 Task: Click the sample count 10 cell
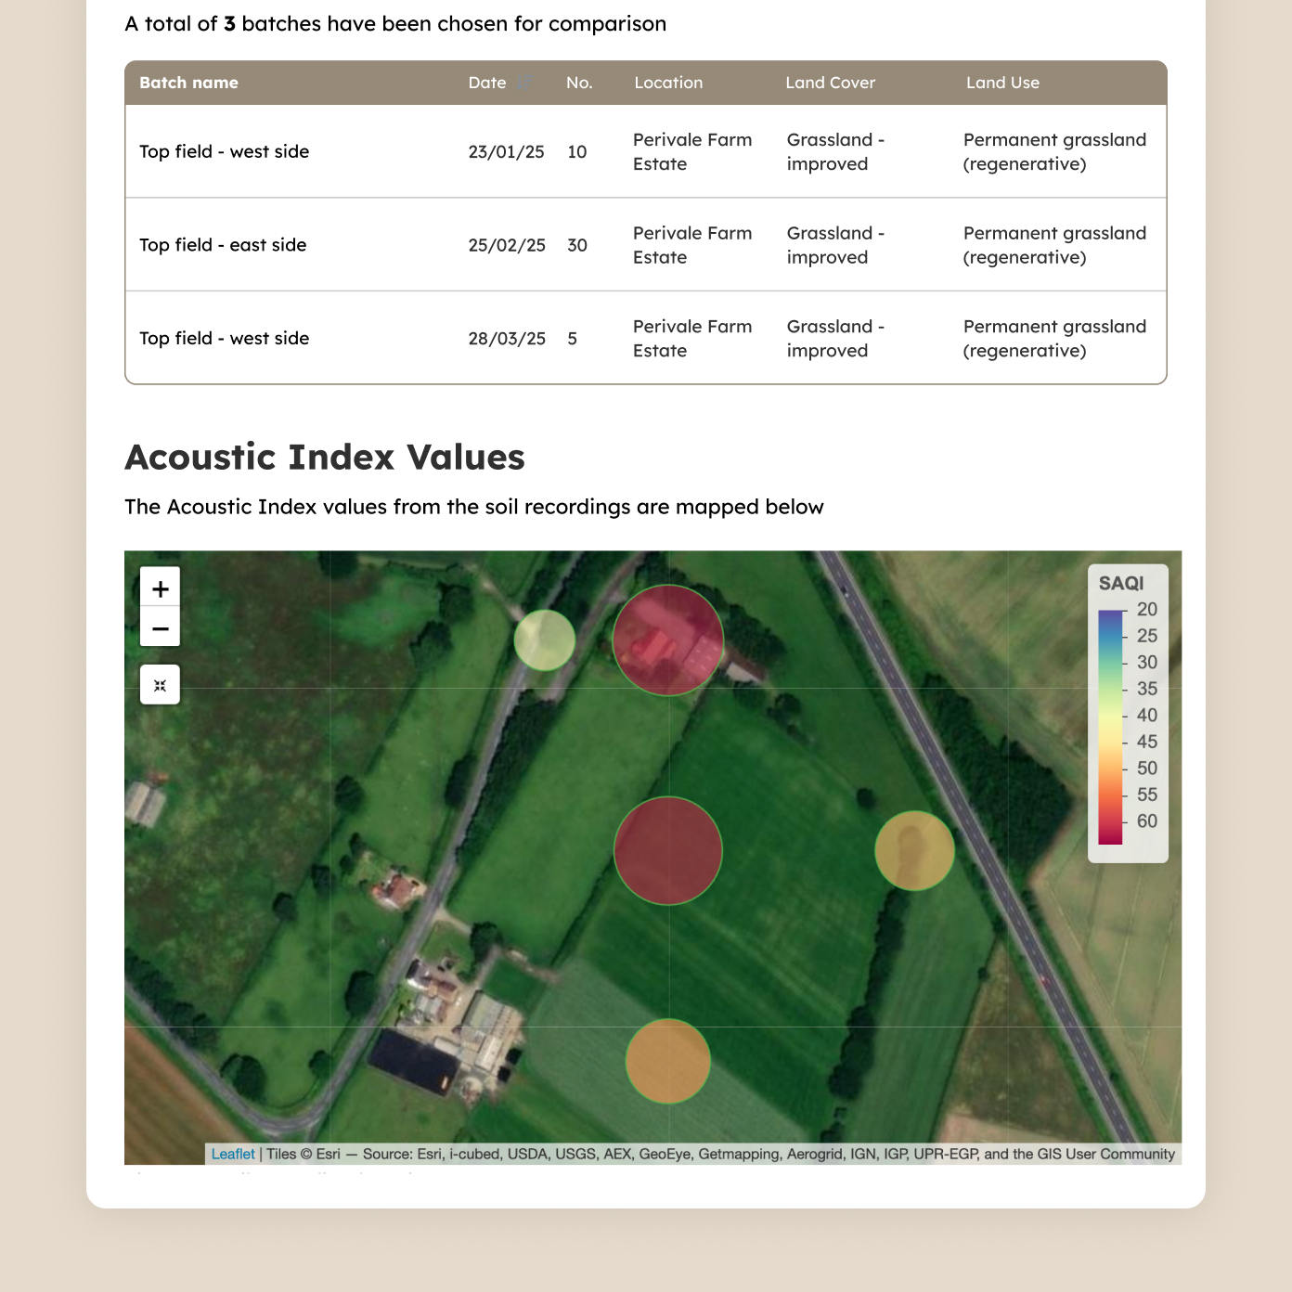tap(577, 151)
